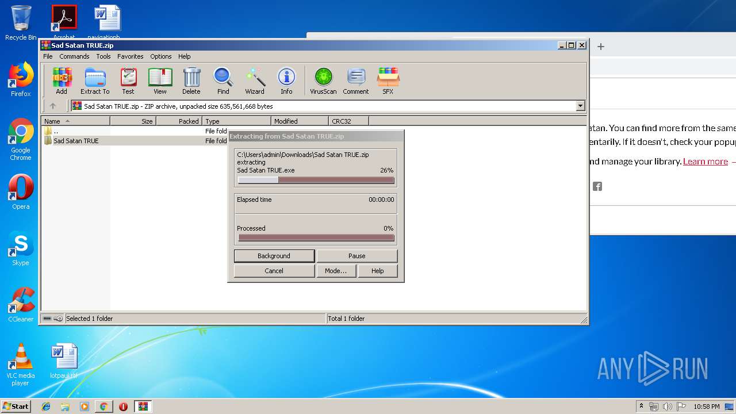Click WinRAR button in the taskbar

pos(143,407)
